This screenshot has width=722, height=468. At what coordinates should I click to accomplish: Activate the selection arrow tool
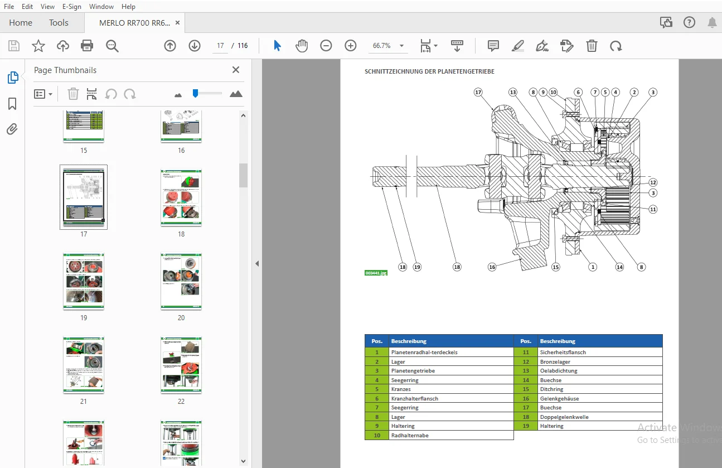click(277, 46)
